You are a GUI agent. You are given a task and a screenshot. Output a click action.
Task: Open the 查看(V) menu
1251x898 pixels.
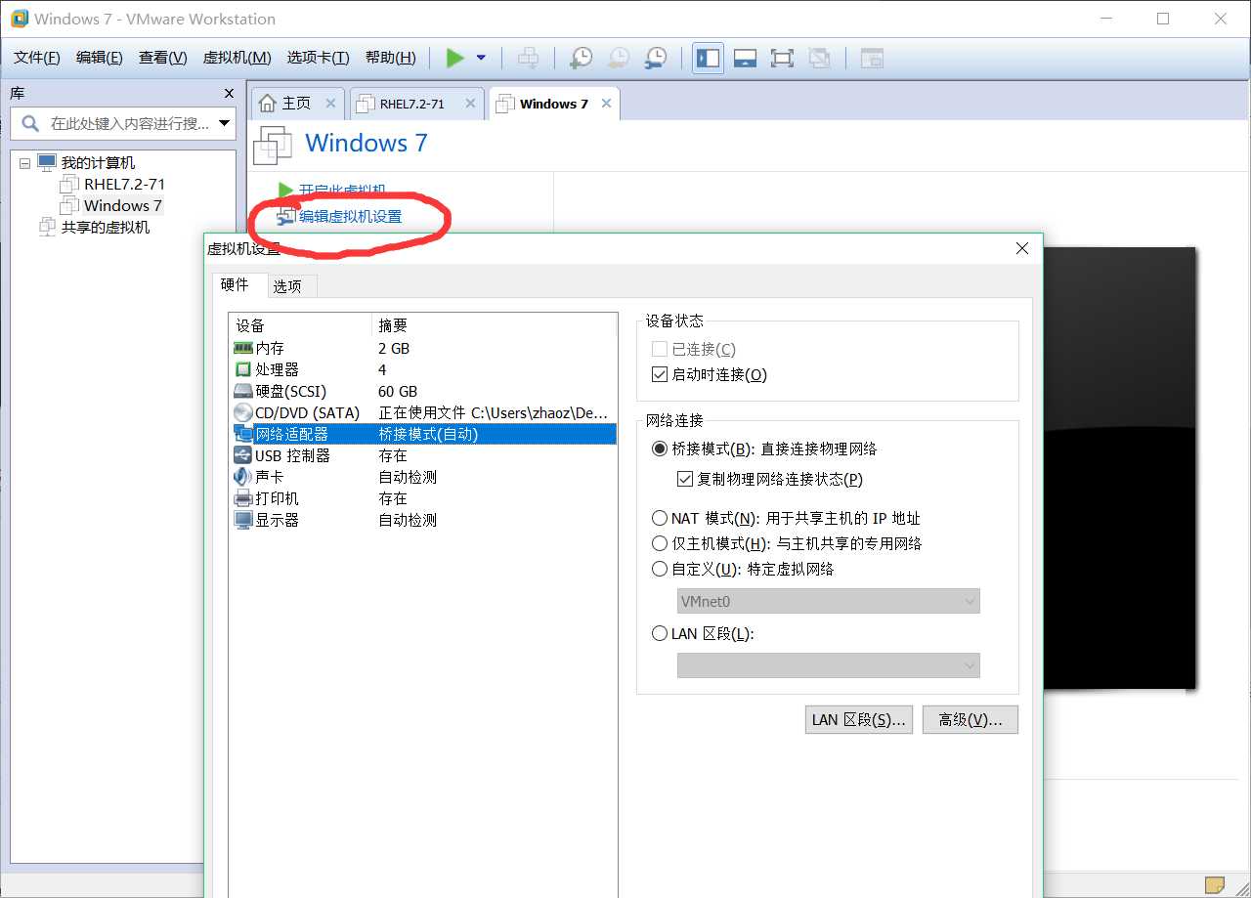click(162, 58)
